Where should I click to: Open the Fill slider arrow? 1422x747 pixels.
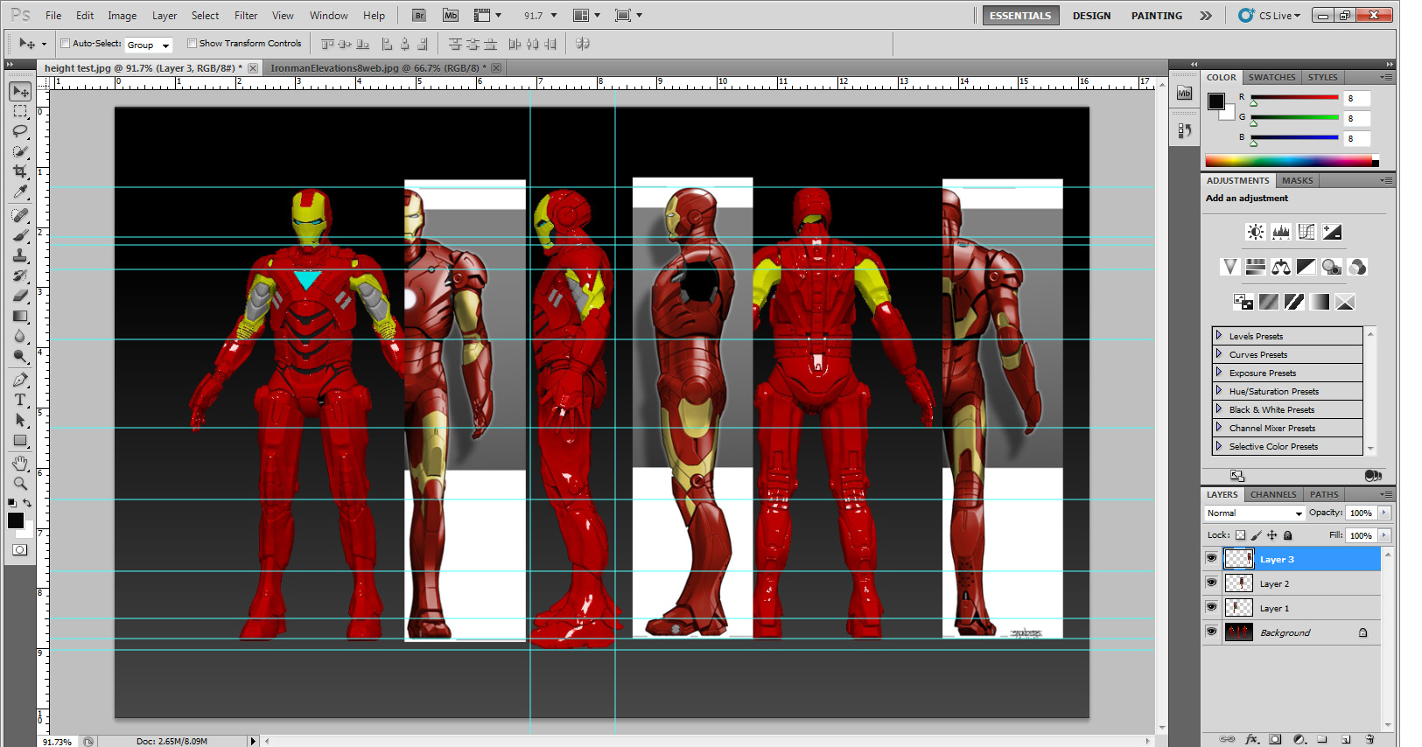tap(1384, 535)
